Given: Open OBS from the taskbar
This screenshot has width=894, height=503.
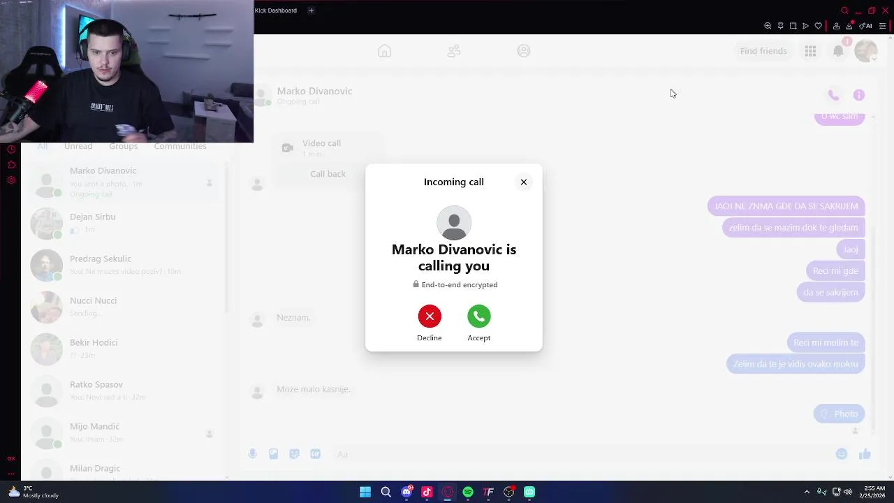Looking at the screenshot, I should (x=509, y=492).
